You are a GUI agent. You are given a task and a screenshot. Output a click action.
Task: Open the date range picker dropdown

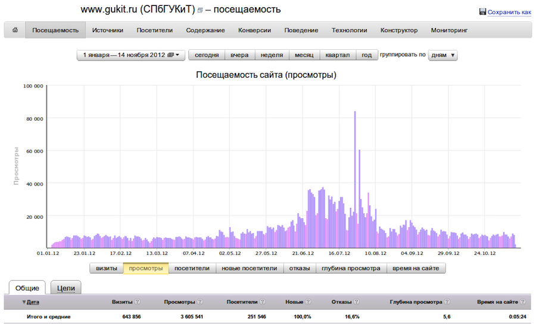[131, 55]
